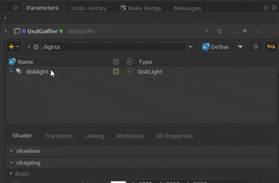Click the yellow double-arrow sync icon
279x183 pixels.
[x=271, y=47]
